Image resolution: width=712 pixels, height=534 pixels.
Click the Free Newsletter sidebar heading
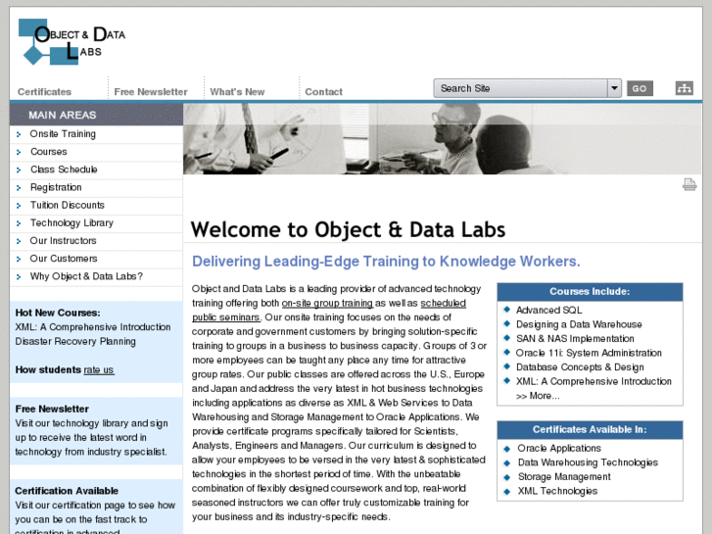click(x=52, y=409)
